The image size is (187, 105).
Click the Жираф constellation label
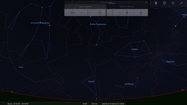91,82
